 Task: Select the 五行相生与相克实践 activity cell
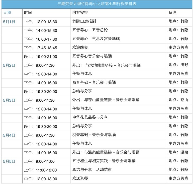[x=104, y=161]
